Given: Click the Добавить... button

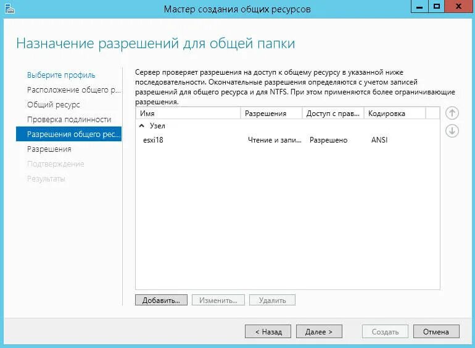Looking at the screenshot, I should coord(161,300).
